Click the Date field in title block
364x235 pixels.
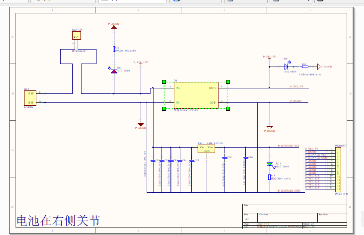tap(273, 224)
